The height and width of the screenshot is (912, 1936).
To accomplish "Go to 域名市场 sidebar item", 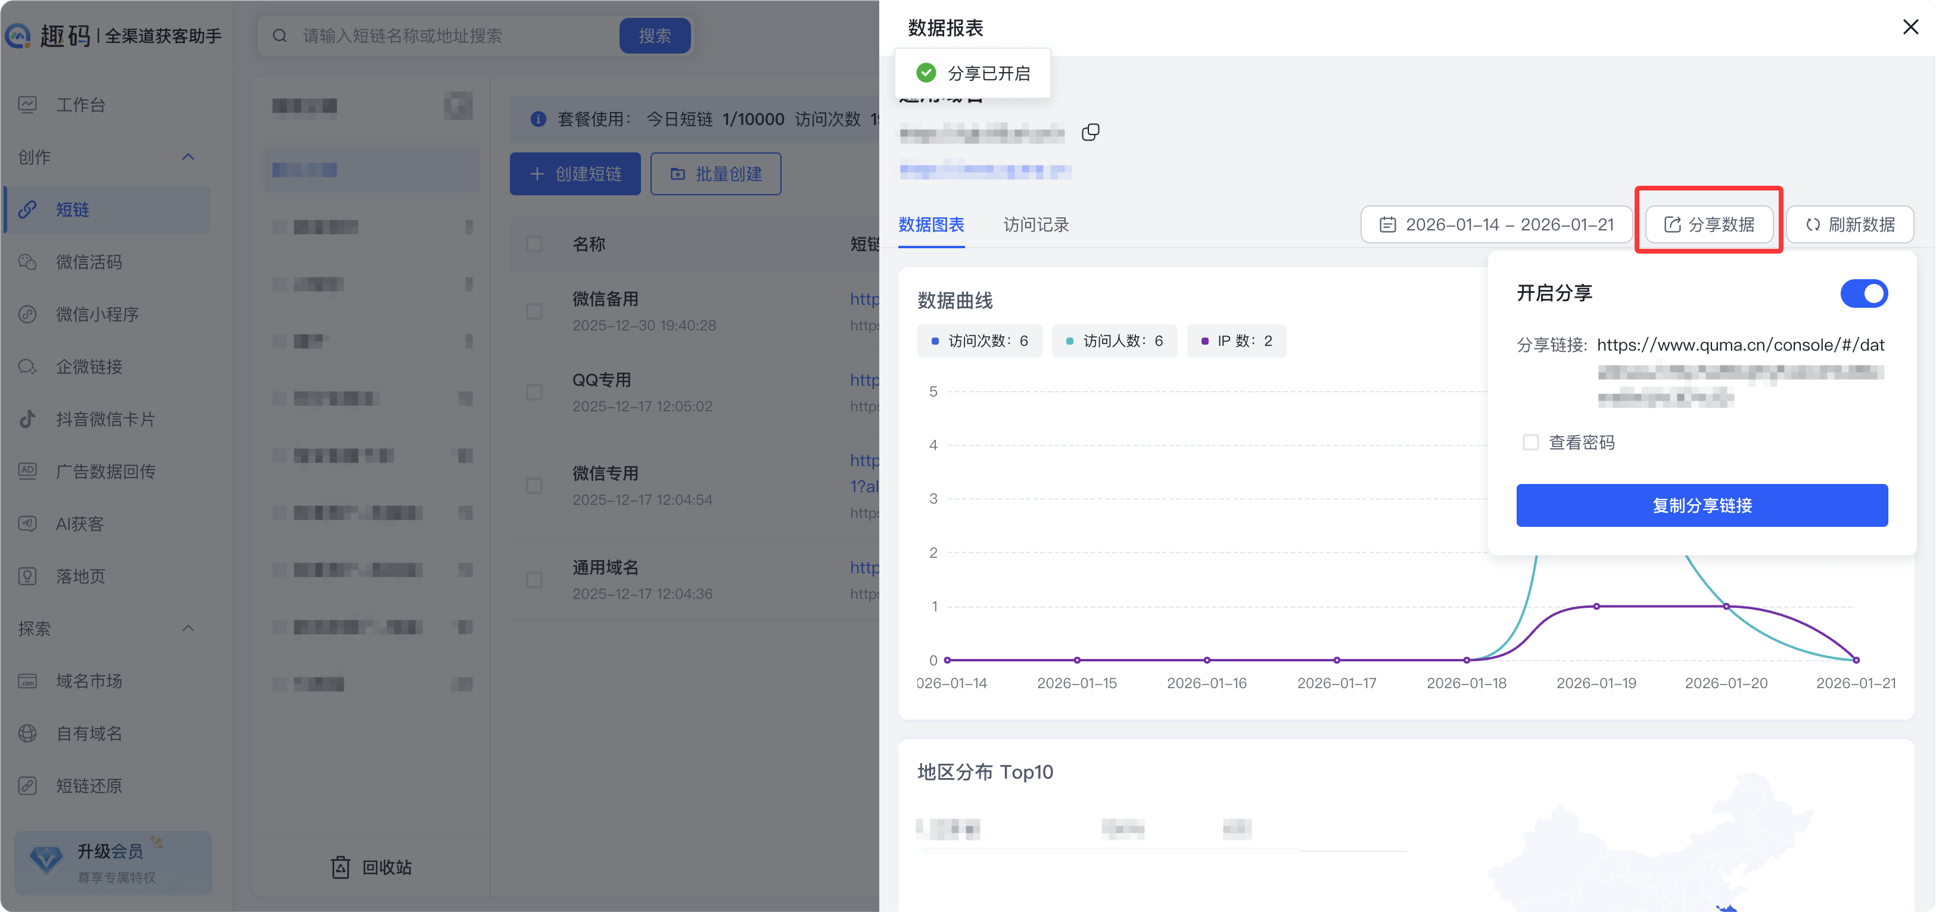I will click(89, 682).
